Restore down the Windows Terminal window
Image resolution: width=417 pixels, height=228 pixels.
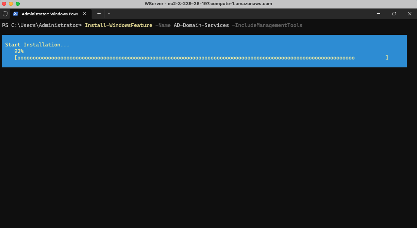coord(394,14)
